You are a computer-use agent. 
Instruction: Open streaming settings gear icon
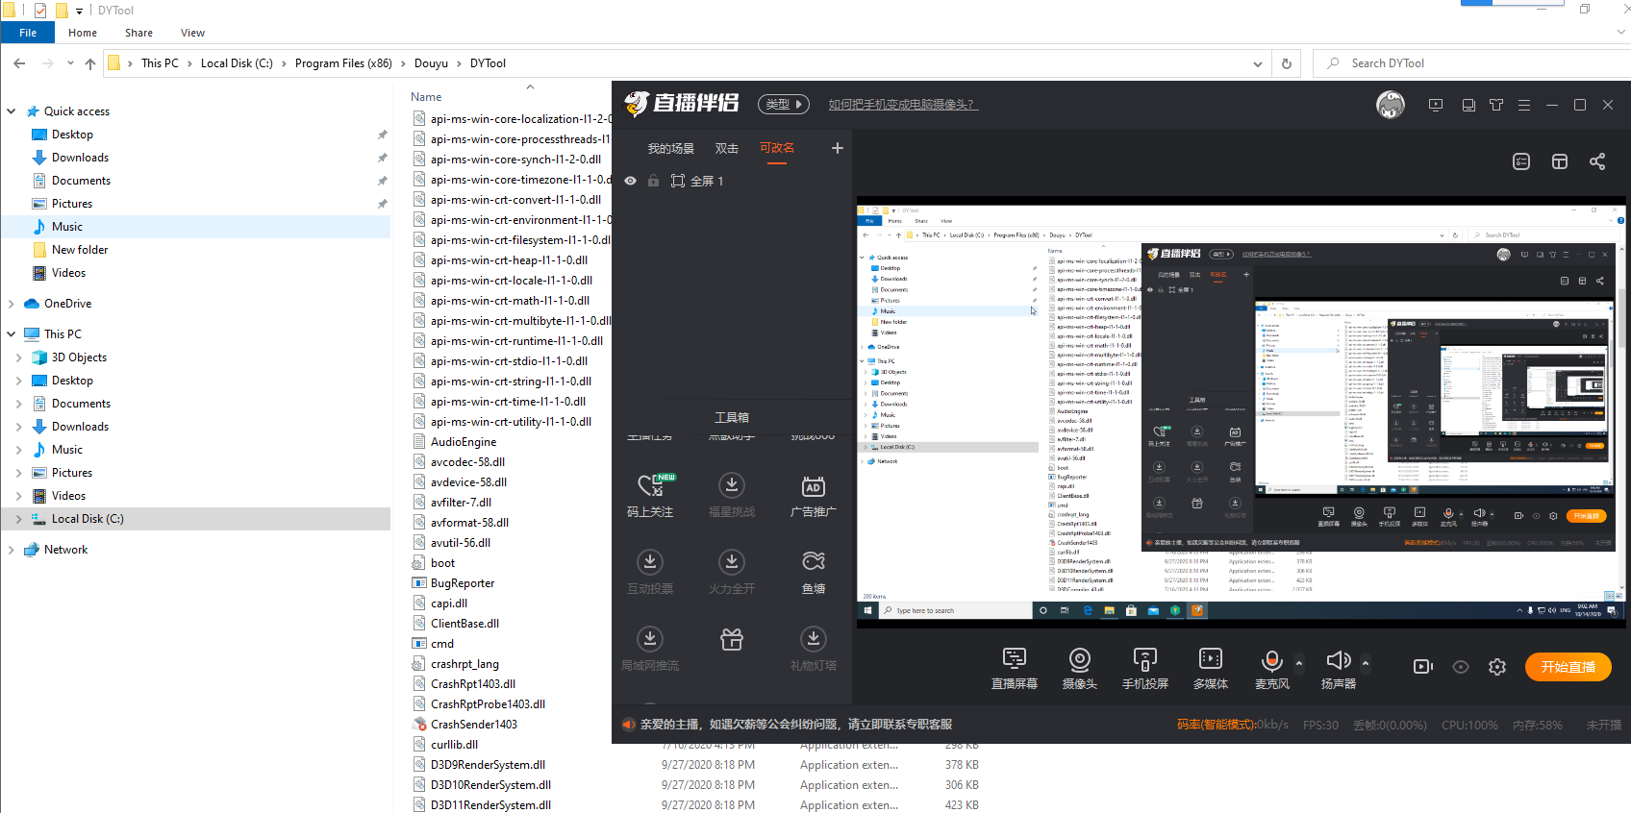1497,667
